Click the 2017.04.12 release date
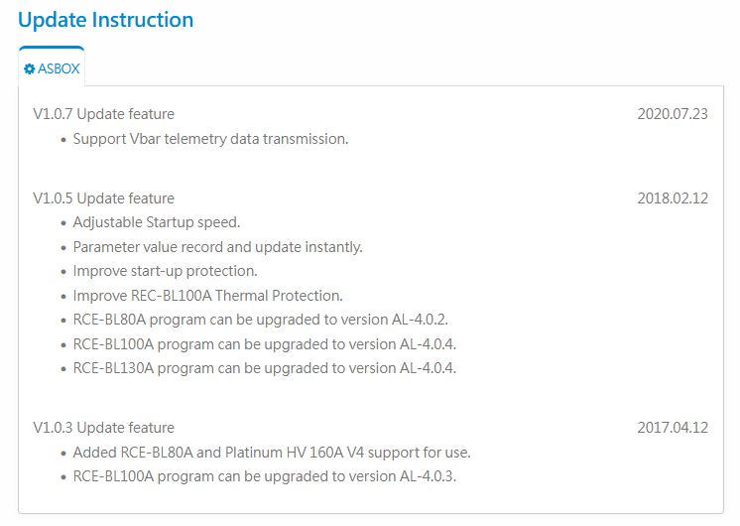Image resolution: width=740 pixels, height=526 pixels. [x=673, y=428]
